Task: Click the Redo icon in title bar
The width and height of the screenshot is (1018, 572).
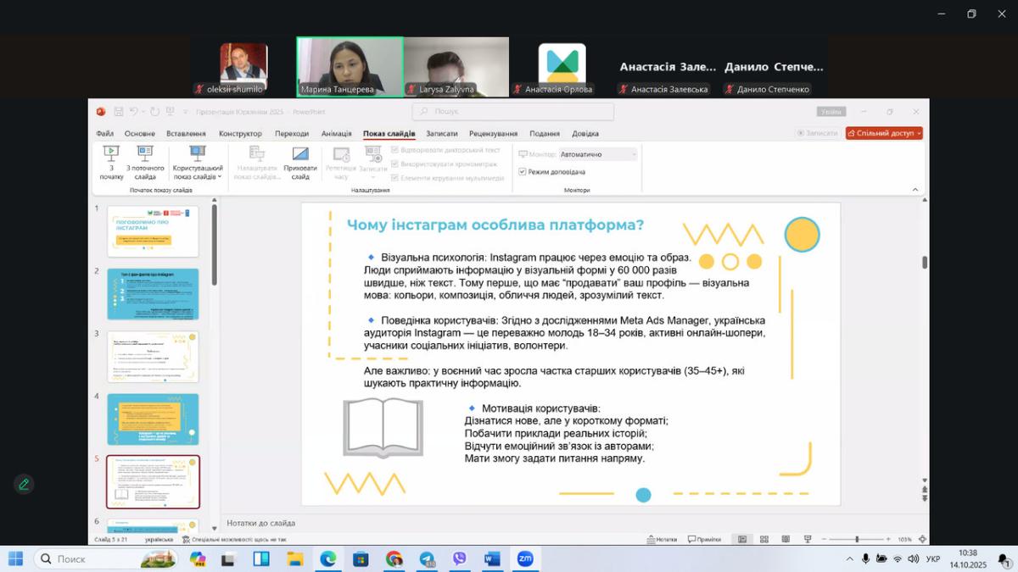Action: (x=154, y=111)
